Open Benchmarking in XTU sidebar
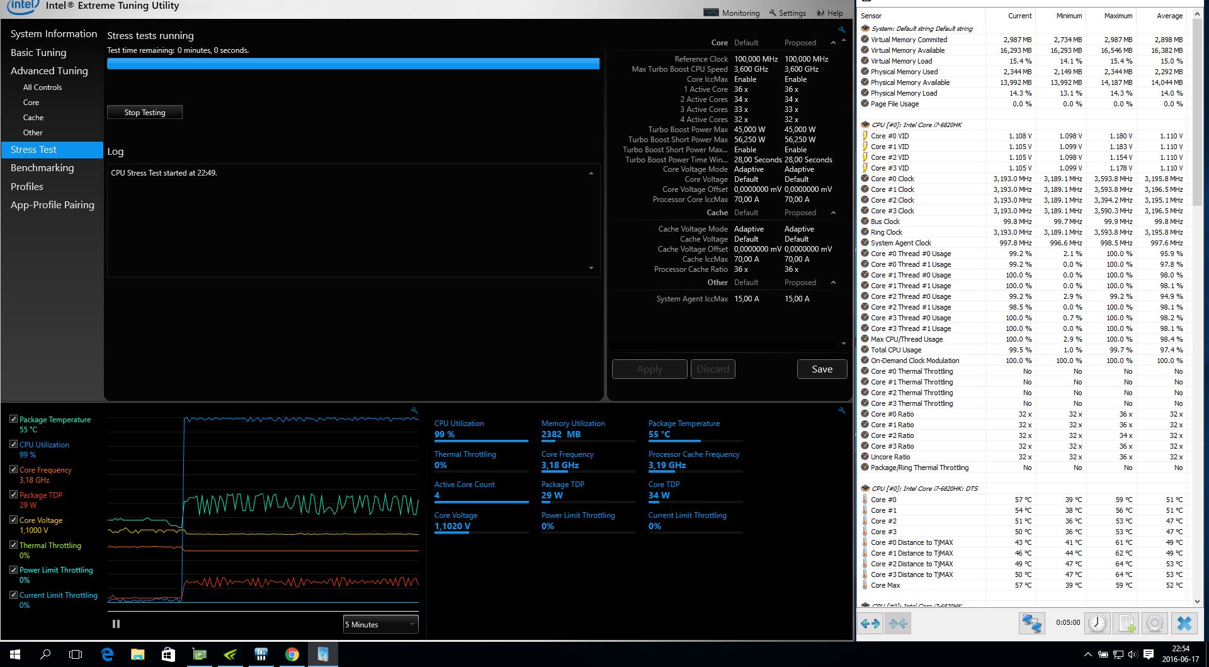Screen dimensions: 1209x667 click(42, 168)
